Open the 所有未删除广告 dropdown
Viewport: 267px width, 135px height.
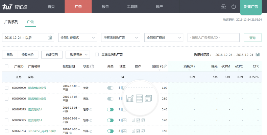pyautogui.click(x=121, y=37)
